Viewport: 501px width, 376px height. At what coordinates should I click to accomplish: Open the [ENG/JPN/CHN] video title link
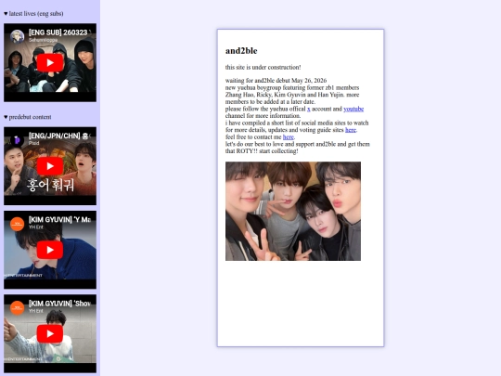[59, 136]
